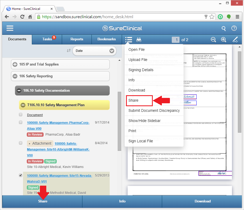Check the Site10-AlbrightM attachment checkbox
Viewport: 244px width, 210px height.
pyautogui.click(x=21, y=143)
